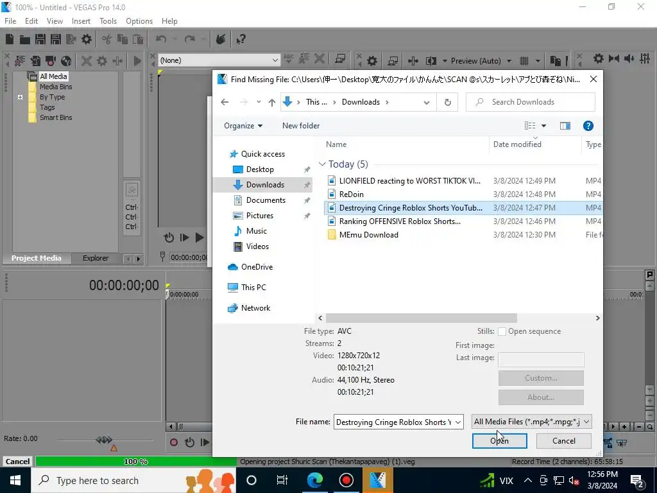Click Master Bus downmix speaker icon
The image size is (657, 493).
point(629,58)
